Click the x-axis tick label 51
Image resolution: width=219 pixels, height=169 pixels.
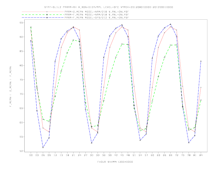coord(134,155)
